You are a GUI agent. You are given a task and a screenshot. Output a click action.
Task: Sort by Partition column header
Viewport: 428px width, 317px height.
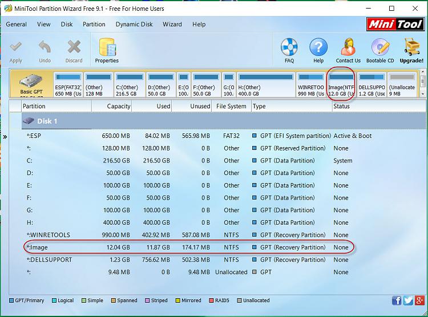click(56, 106)
